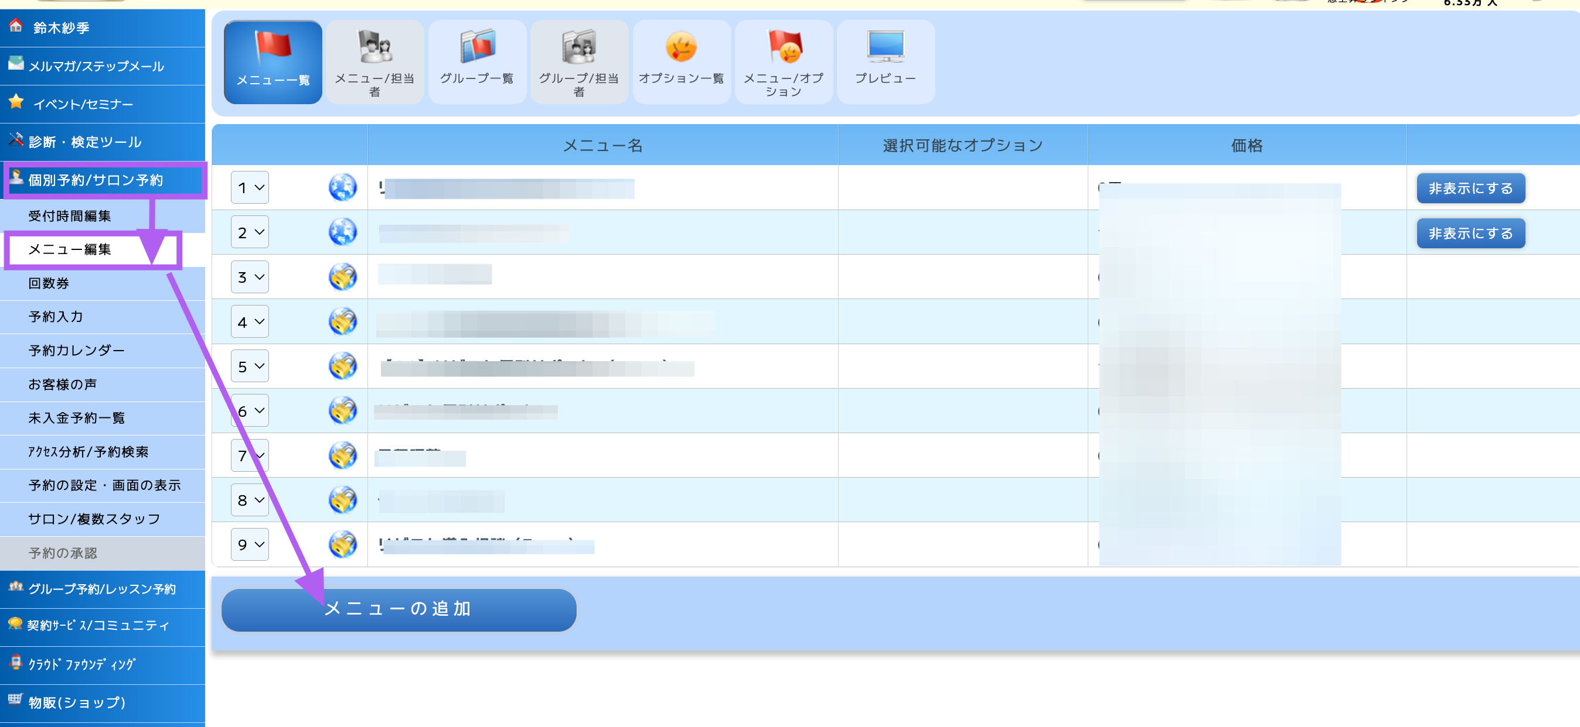Open the order dropdown showing 1
The image size is (1580, 727).
pyautogui.click(x=250, y=187)
